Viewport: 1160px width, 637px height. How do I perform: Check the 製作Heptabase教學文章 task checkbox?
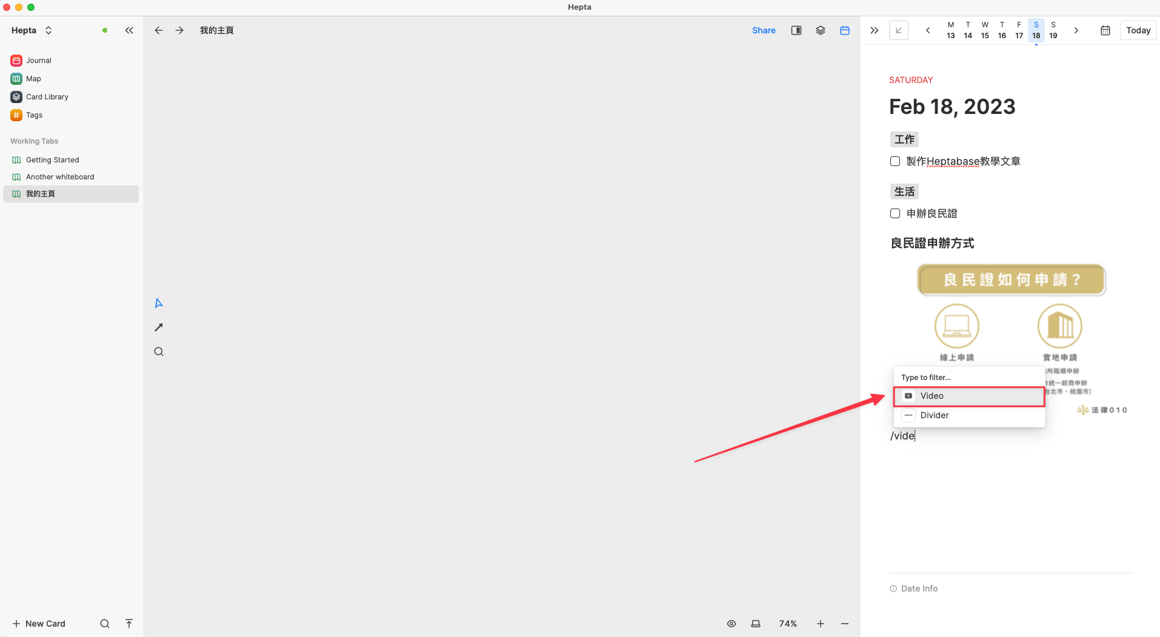[895, 161]
